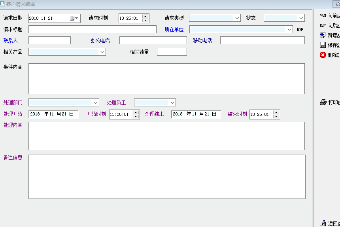Screen dimensions: 340x227
Task: Click the 移动电话 input field
Action: click(x=262, y=40)
